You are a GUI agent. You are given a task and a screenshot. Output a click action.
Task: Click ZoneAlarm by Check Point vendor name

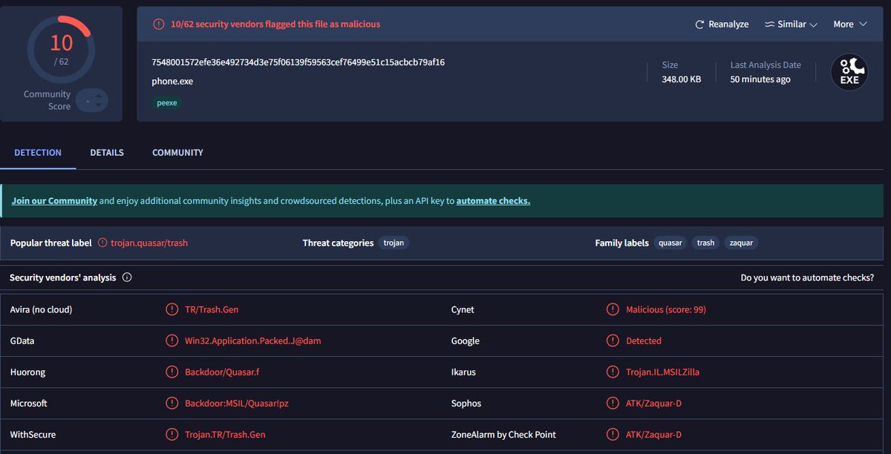503,434
